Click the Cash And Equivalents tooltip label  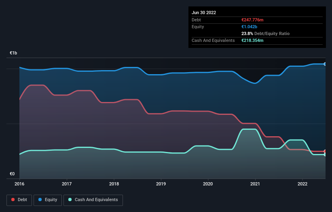(213, 40)
